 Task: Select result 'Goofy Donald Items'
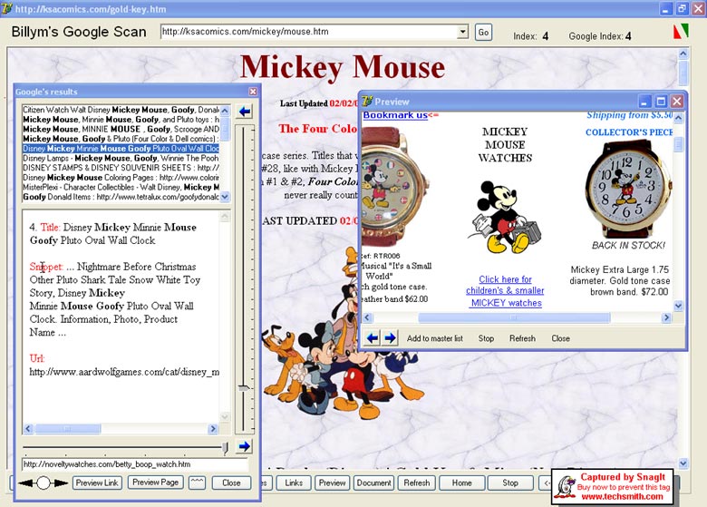pos(121,197)
